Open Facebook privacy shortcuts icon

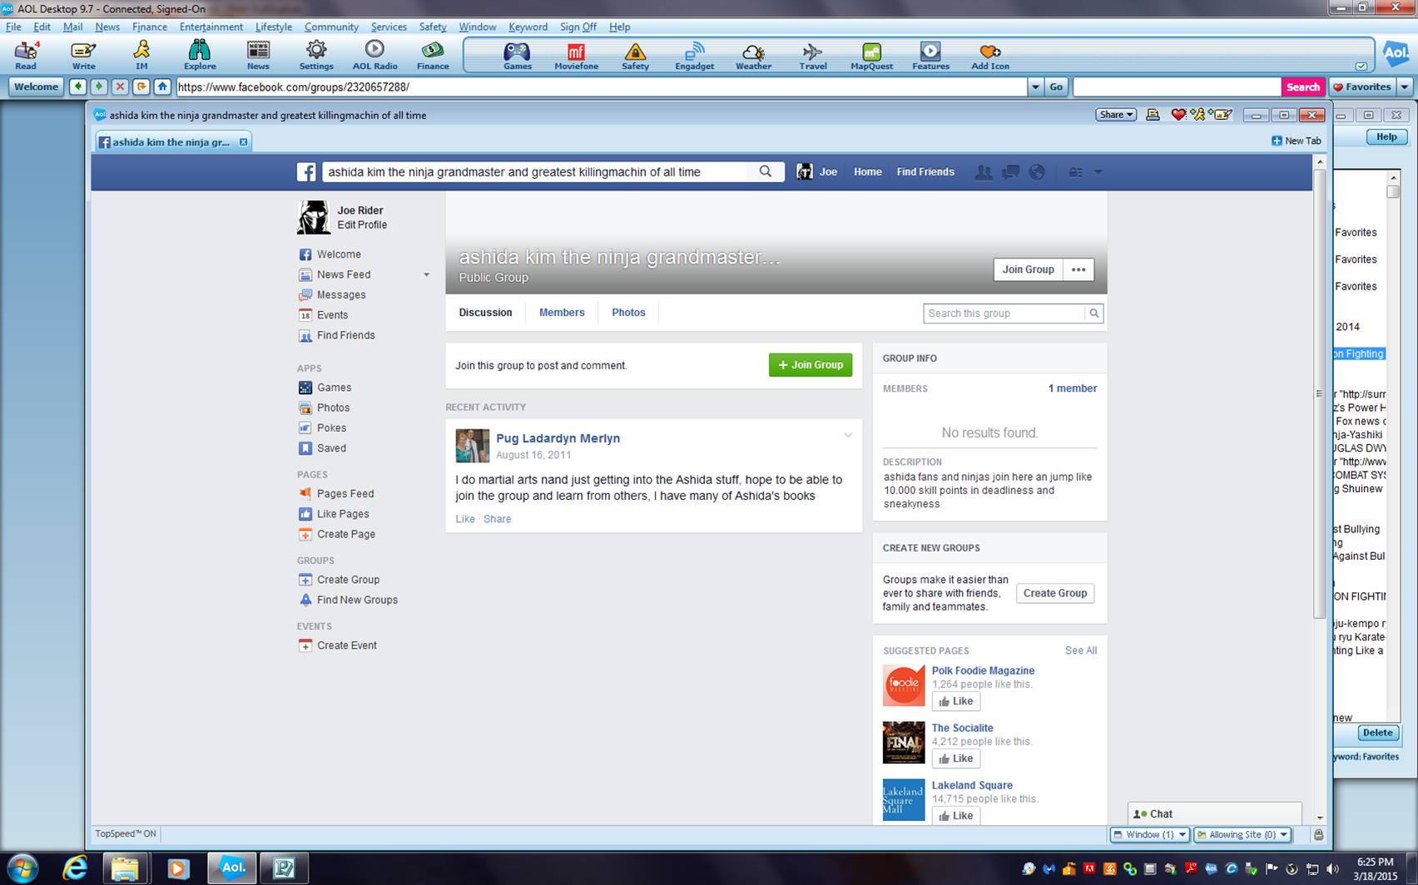(x=1076, y=172)
